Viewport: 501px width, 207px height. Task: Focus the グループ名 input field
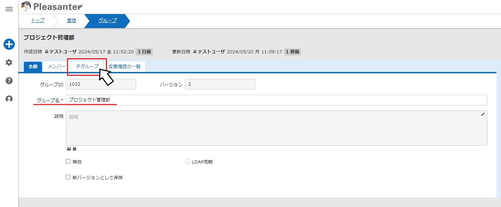(x=277, y=100)
